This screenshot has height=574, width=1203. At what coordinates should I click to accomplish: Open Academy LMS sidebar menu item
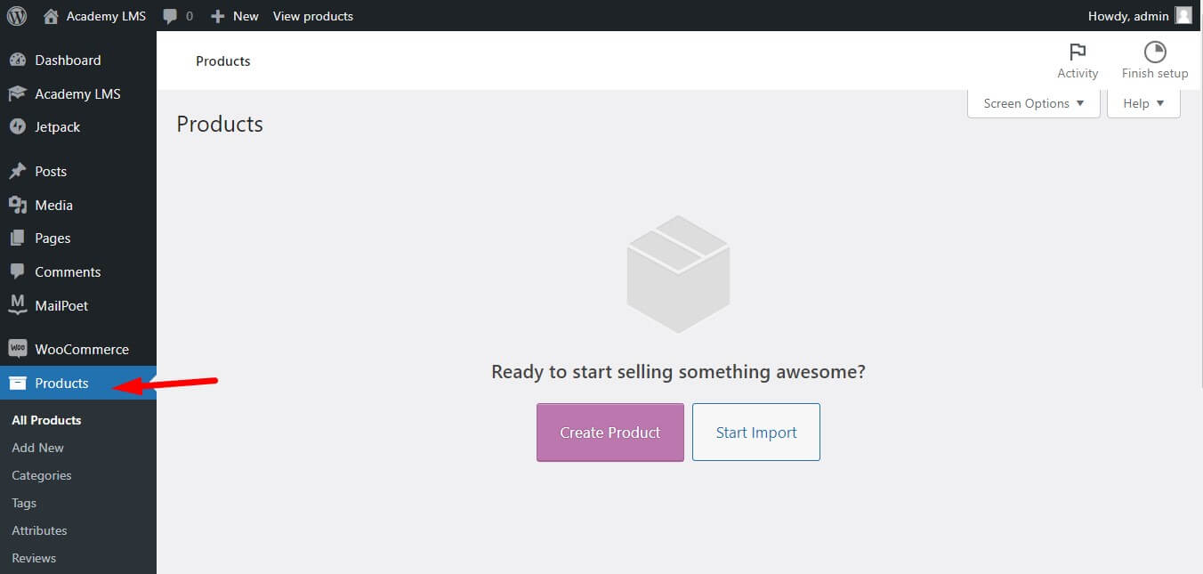coord(78,93)
